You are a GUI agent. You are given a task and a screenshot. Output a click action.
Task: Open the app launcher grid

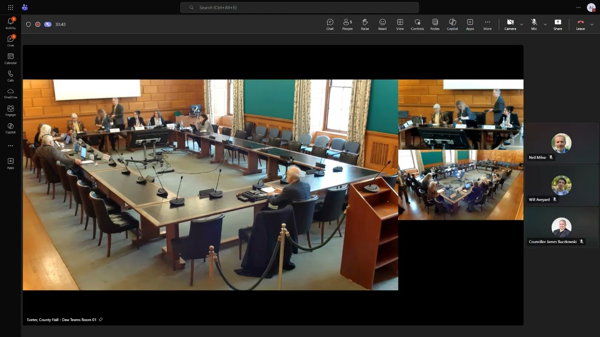10,7
